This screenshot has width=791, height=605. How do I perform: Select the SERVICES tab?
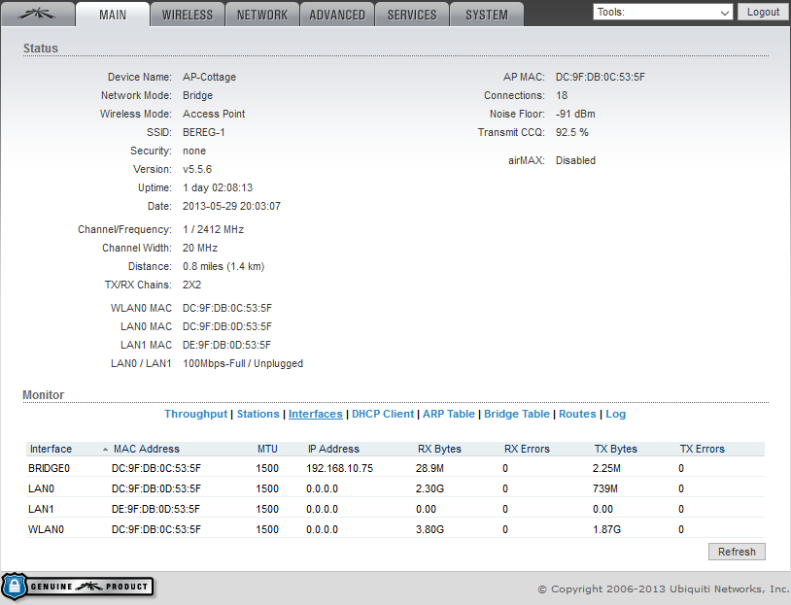coord(412,15)
